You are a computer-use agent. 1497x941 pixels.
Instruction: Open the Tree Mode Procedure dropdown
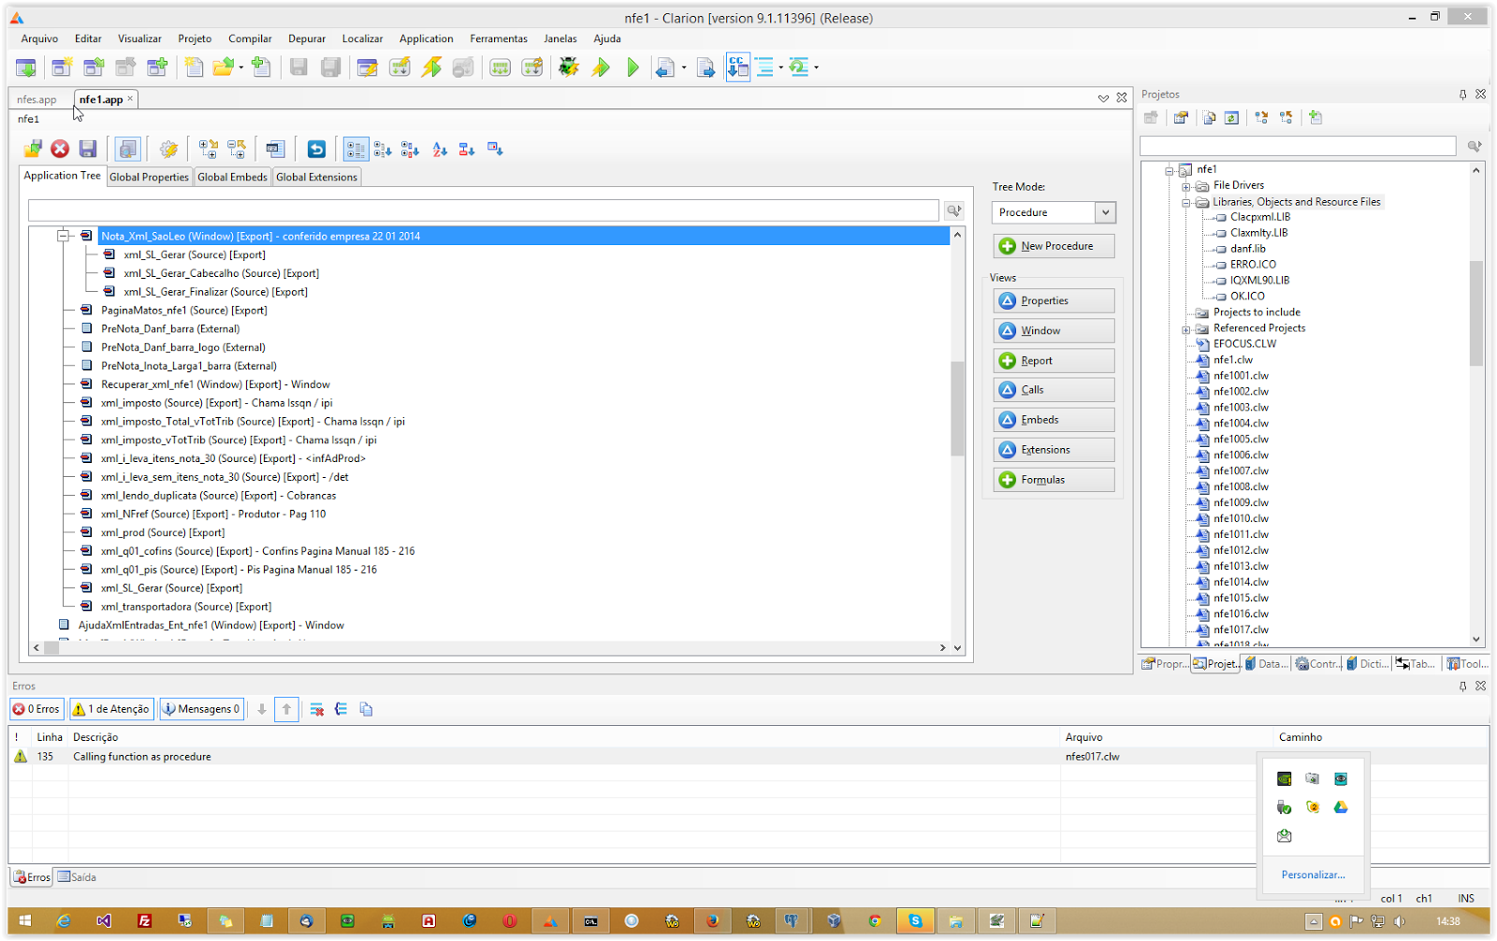click(1105, 212)
